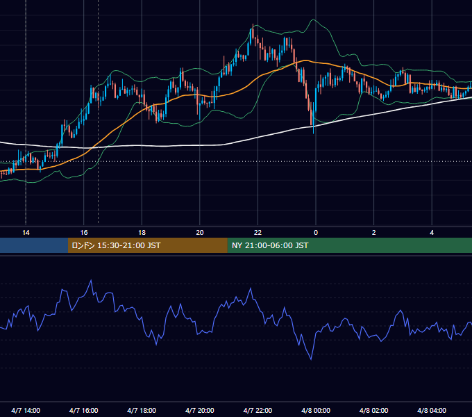Click the 22 hour label on the time axis

(x=258, y=233)
